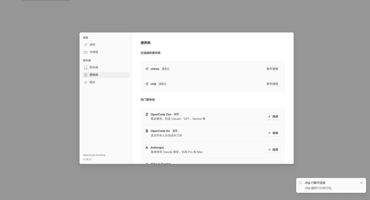The image size is (370, 200).
Task: Disconnect the chiji provider
Action: pos(272,84)
